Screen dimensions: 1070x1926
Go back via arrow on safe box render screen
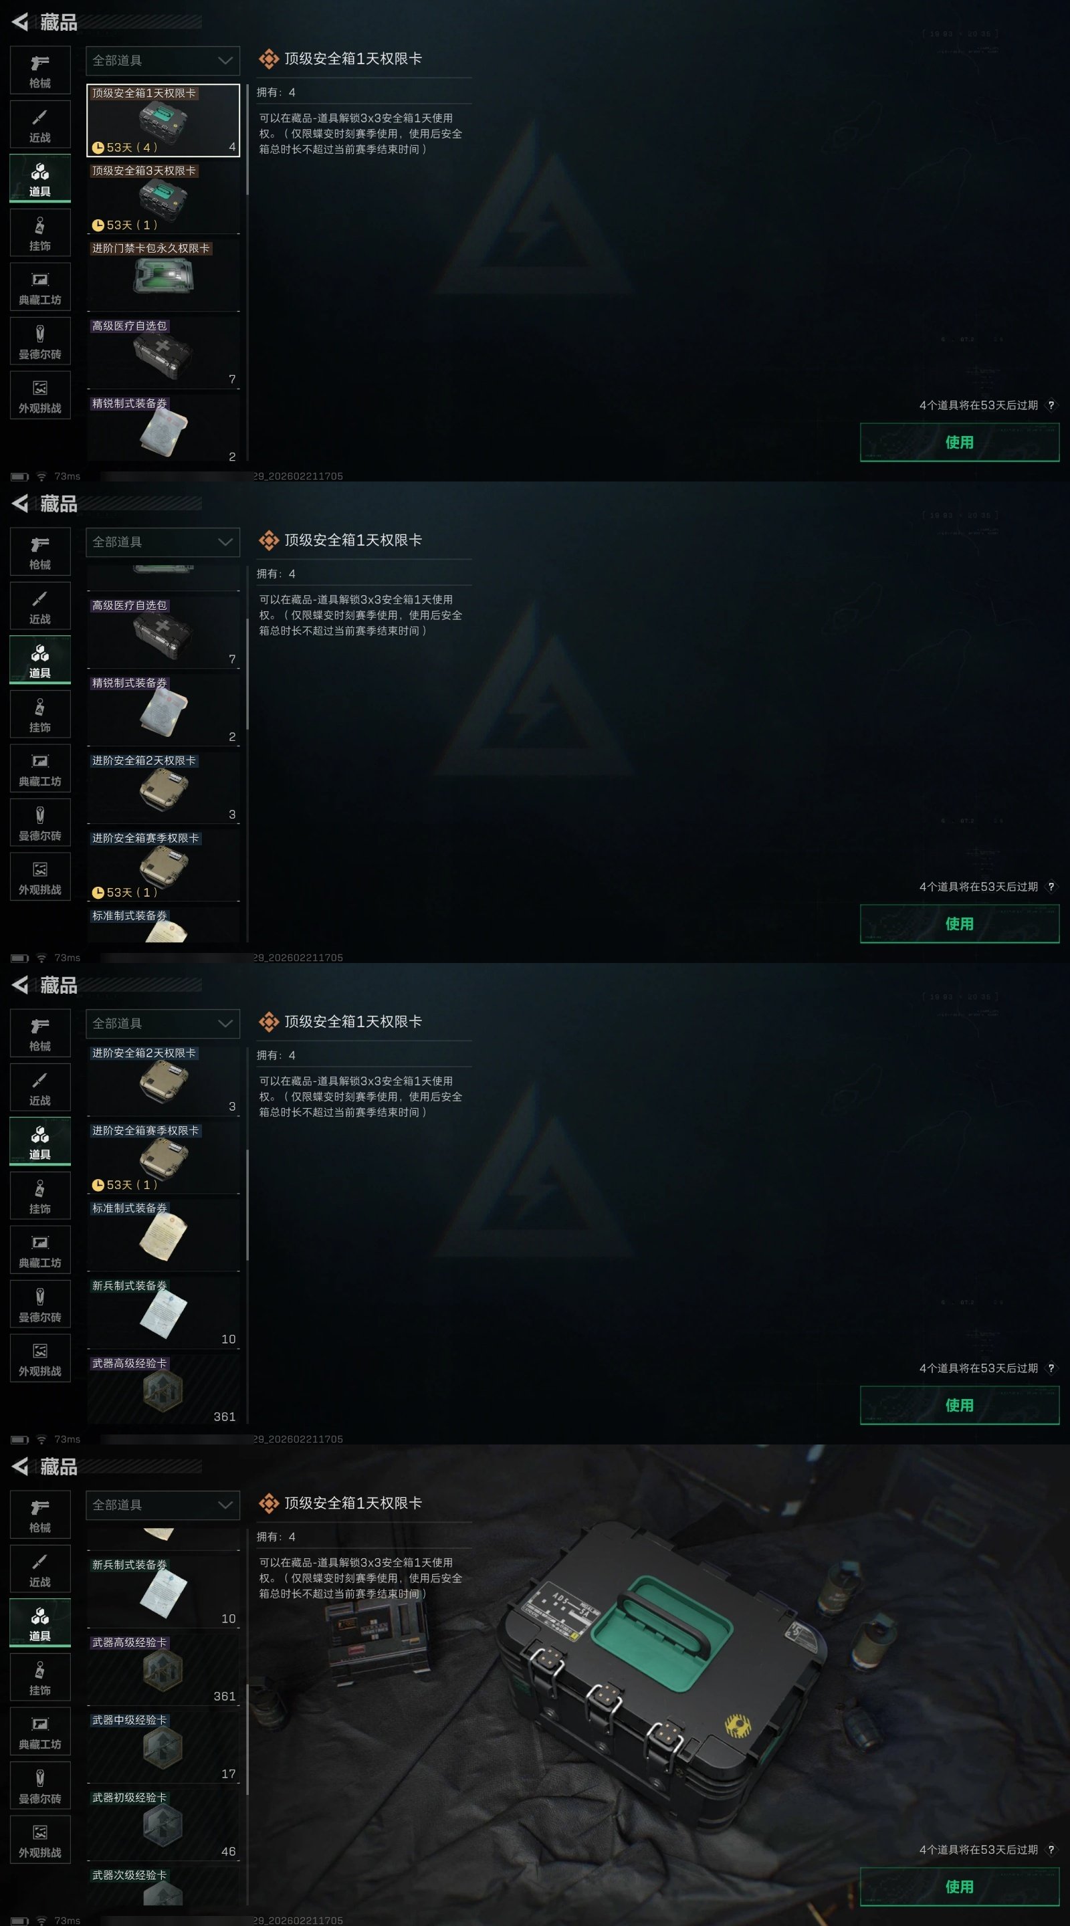coord(20,1466)
